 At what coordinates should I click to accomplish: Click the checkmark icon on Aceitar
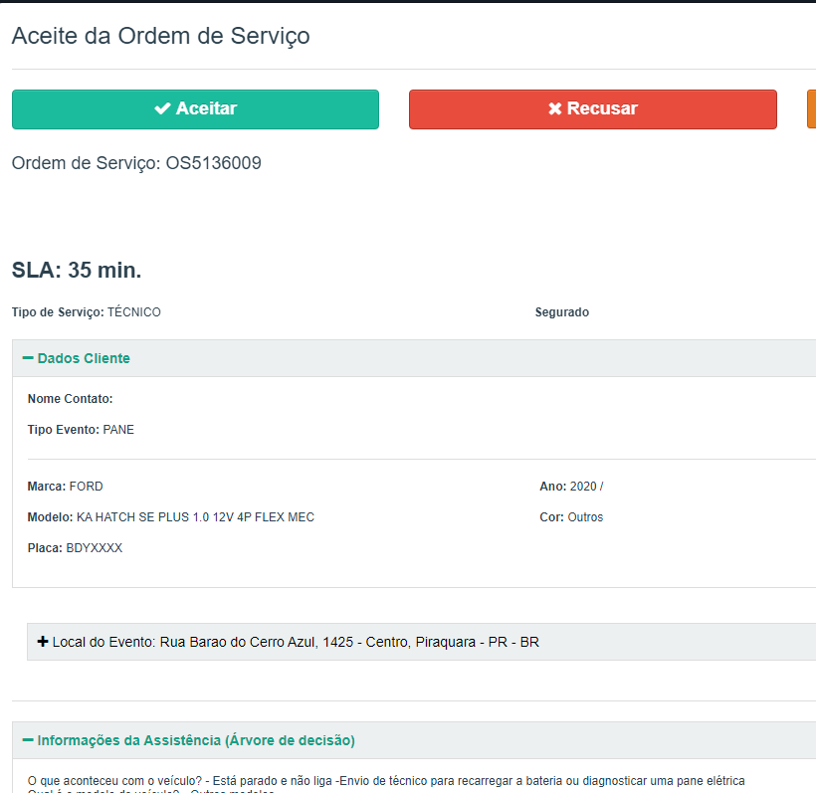click(163, 109)
